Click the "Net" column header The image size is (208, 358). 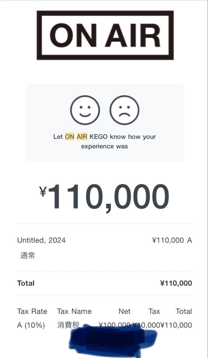(125, 311)
